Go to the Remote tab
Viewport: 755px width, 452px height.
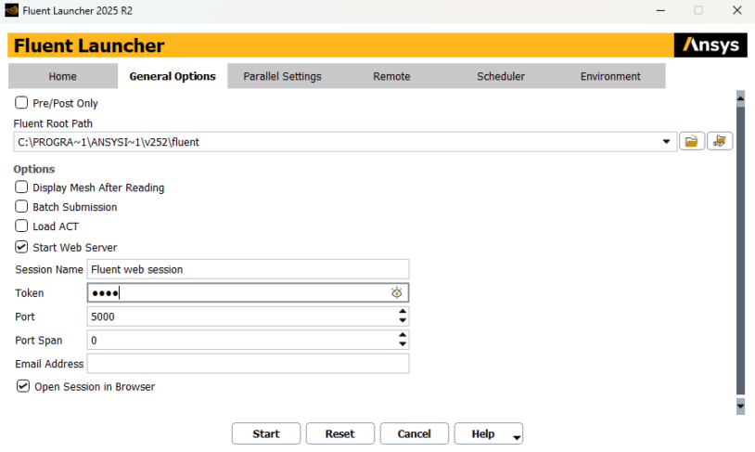tap(391, 76)
